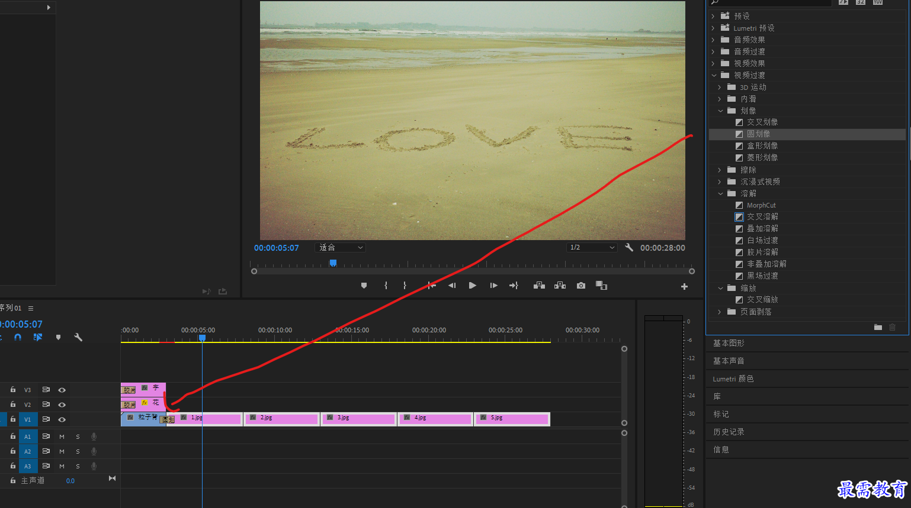Toggle V2 track visibility eye
The height and width of the screenshot is (508, 911).
(62, 405)
